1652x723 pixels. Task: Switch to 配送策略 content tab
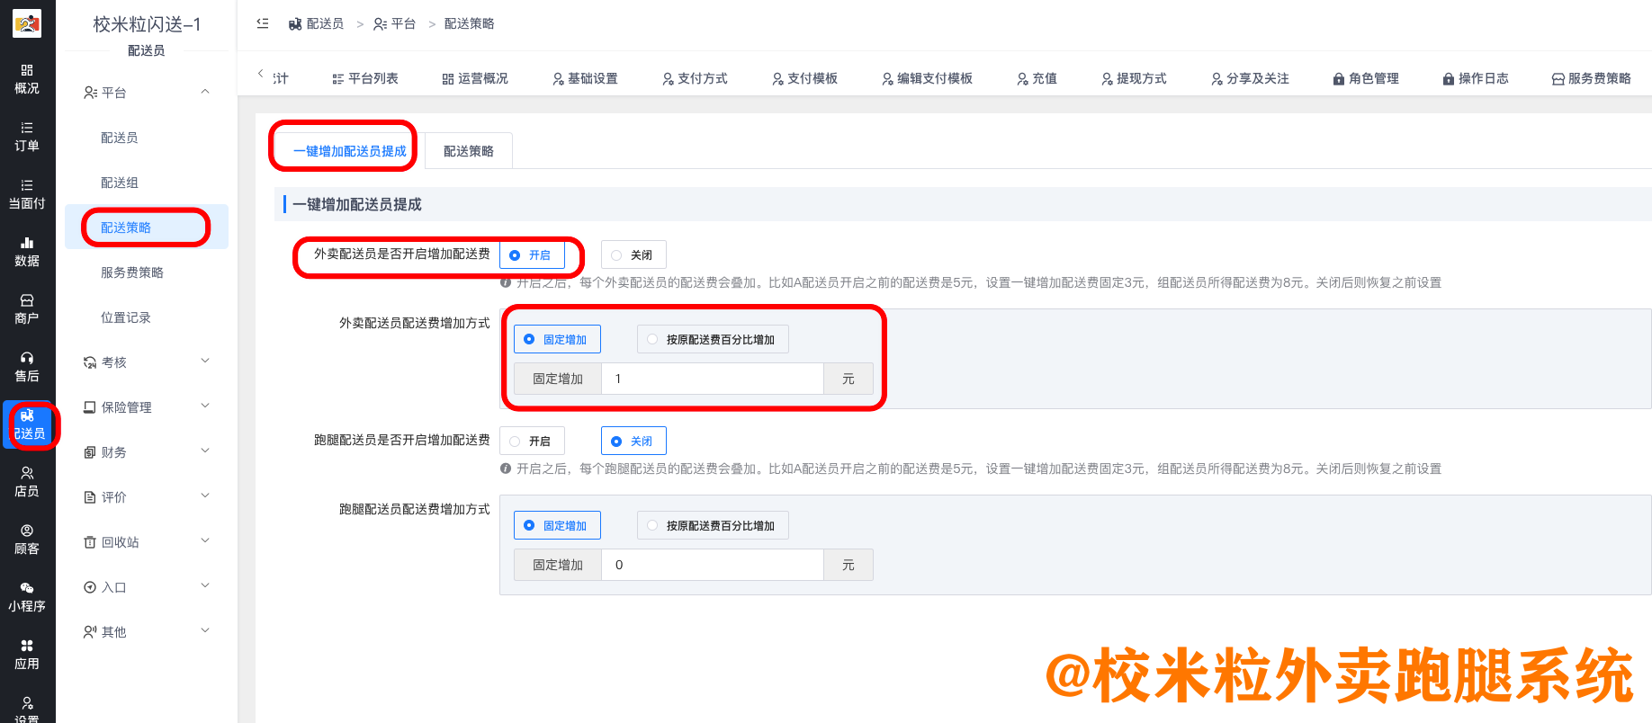469,151
